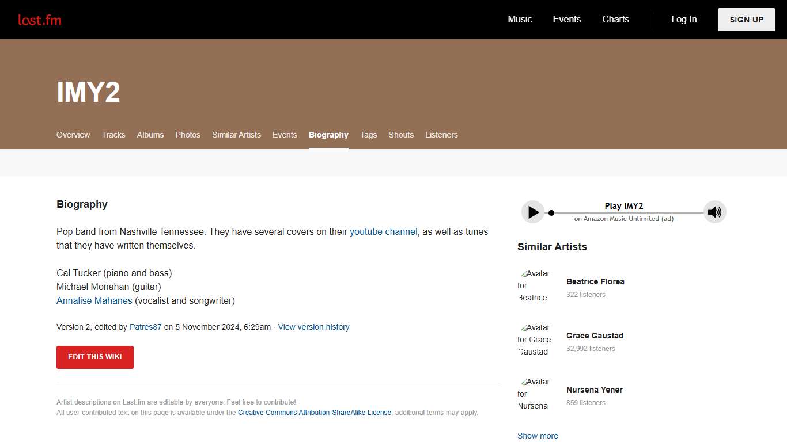Open the Charts menu item

615,19
